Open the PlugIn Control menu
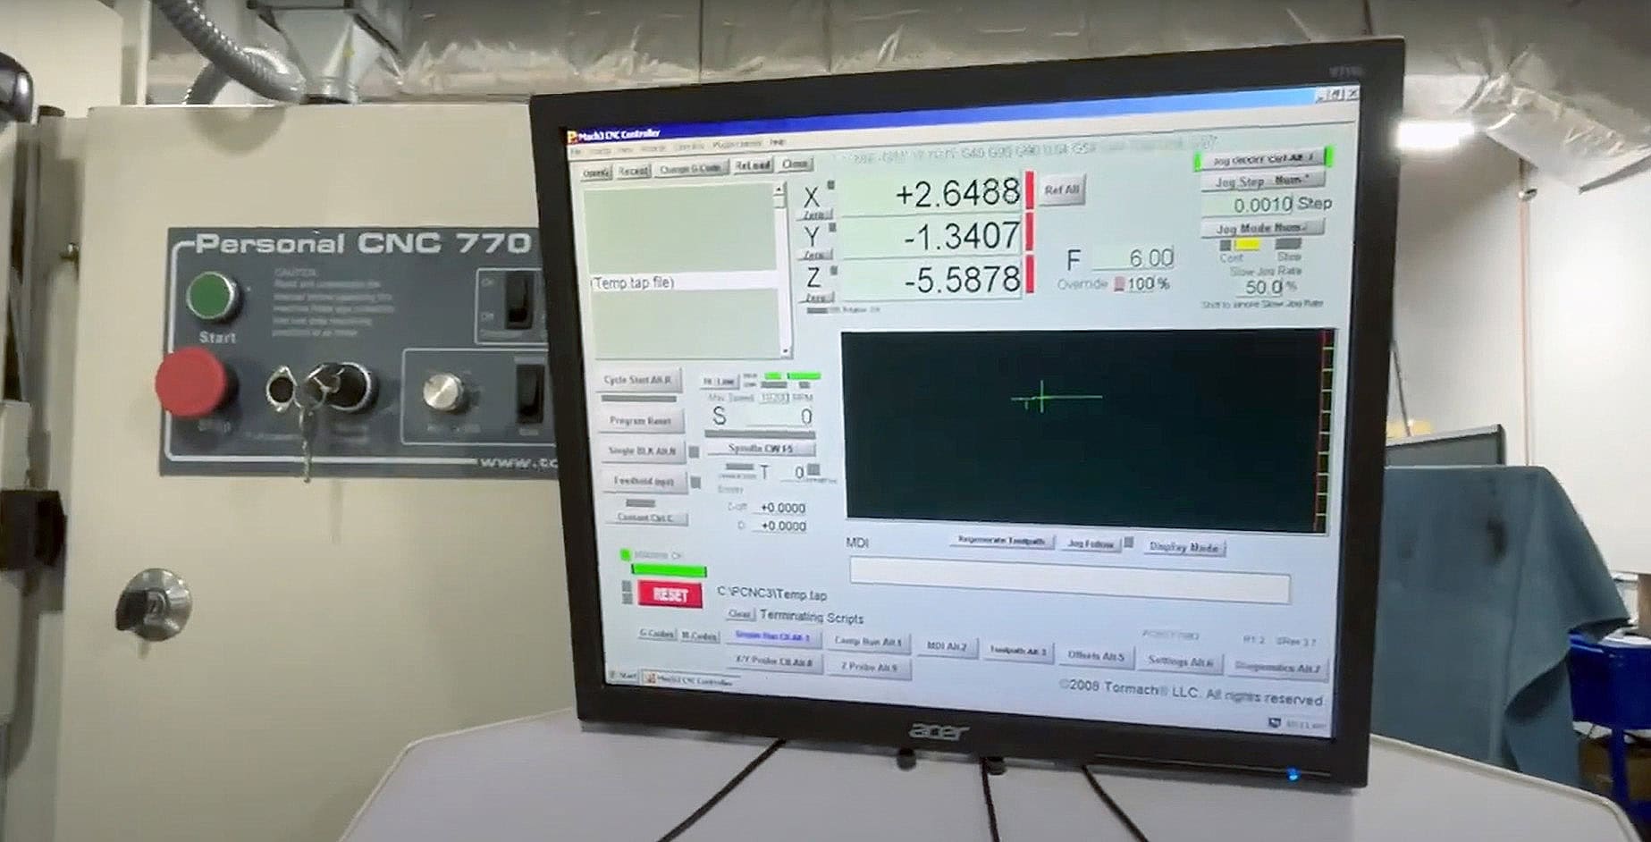Viewport: 1651px width, 842px height. point(737,144)
